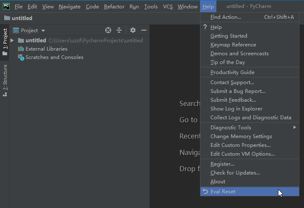Click the Collapse All icon in Project panel
The image size is (304, 208).
[x=119, y=30]
